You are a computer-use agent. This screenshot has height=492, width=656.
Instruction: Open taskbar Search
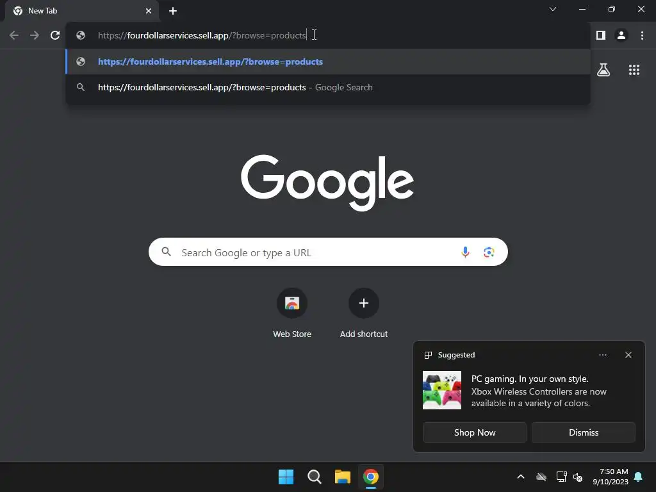tap(314, 477)
